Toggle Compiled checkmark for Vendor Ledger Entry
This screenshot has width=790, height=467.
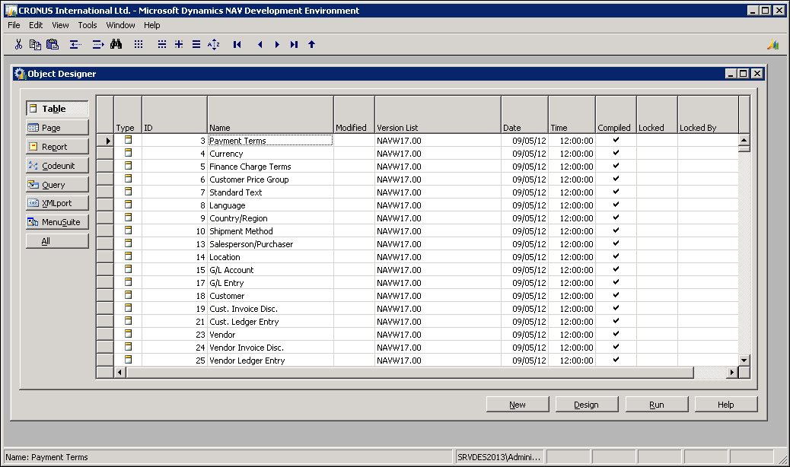616,360
